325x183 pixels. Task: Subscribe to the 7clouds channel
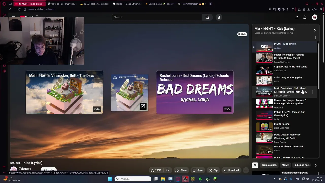[48, 170]
